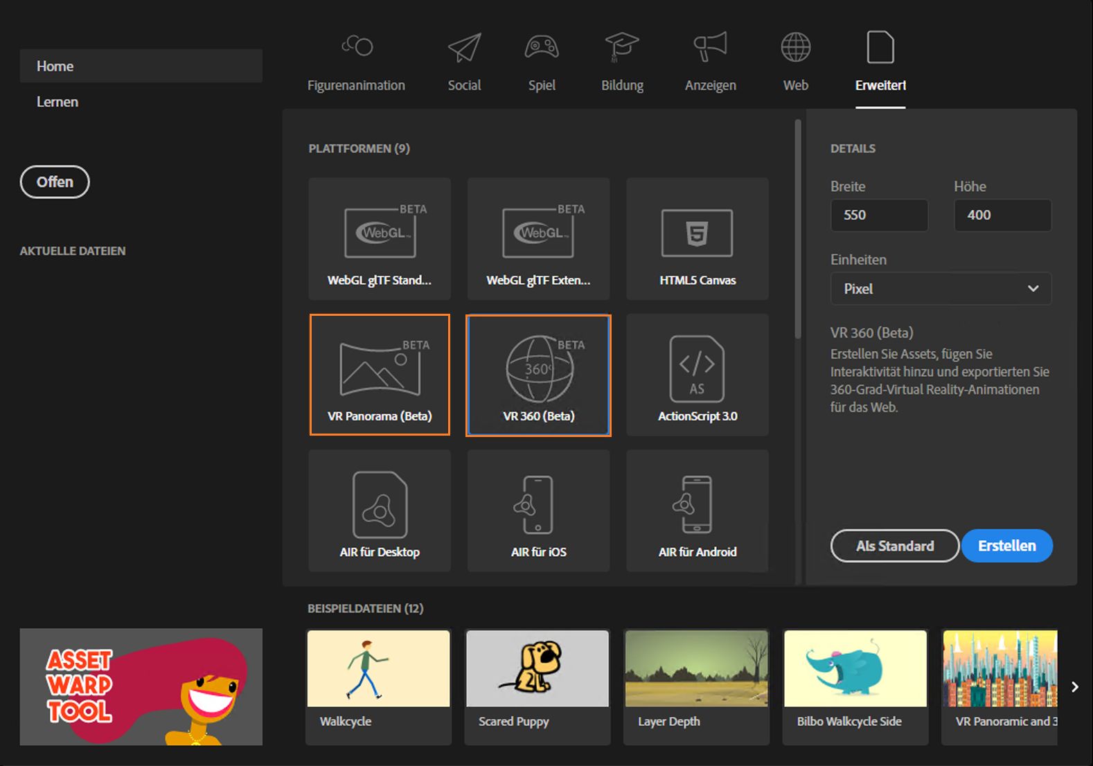The width and height of the screenshot is (1093, 766).
Task: Go to the Spiel tab
Action: coord(542,63)
